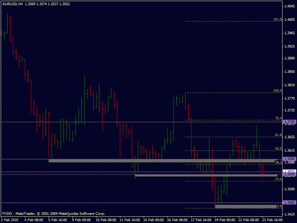Select the 50.0 Fibonacci level label
This screenshot has width=297, height=223.
tap(278, 148)
